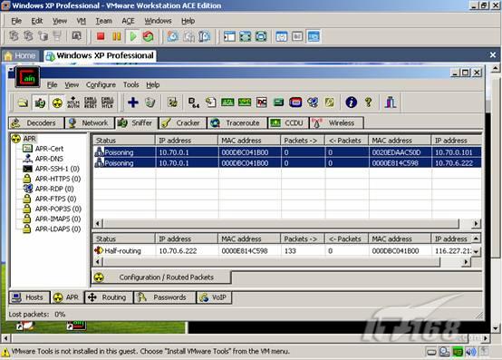Open the folder icon in Cain toolbar
The width and height of the screenshot is (502, 360).
click(23, 102)
